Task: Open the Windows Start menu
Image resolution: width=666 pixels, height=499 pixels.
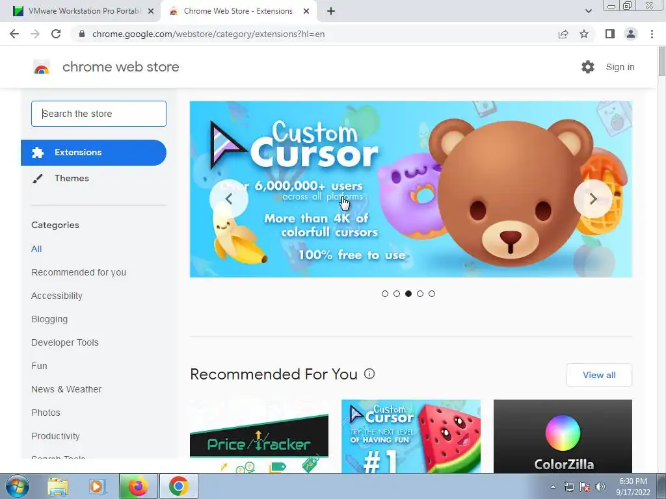Action: click(x=18, y=486)
